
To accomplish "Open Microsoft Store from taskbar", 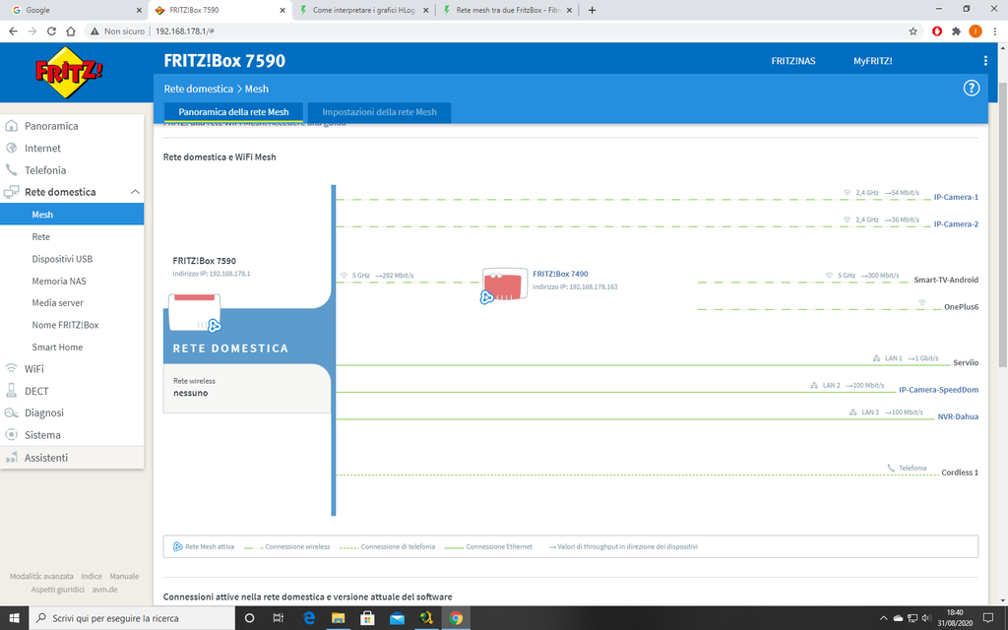I will coord(368,618).
